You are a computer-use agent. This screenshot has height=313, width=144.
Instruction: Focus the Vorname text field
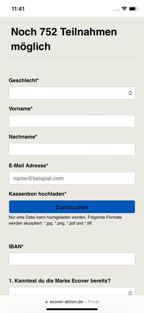(x=72, y=121)
